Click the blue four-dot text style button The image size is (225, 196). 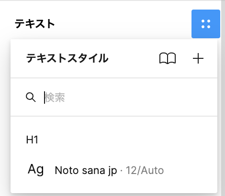206,24
